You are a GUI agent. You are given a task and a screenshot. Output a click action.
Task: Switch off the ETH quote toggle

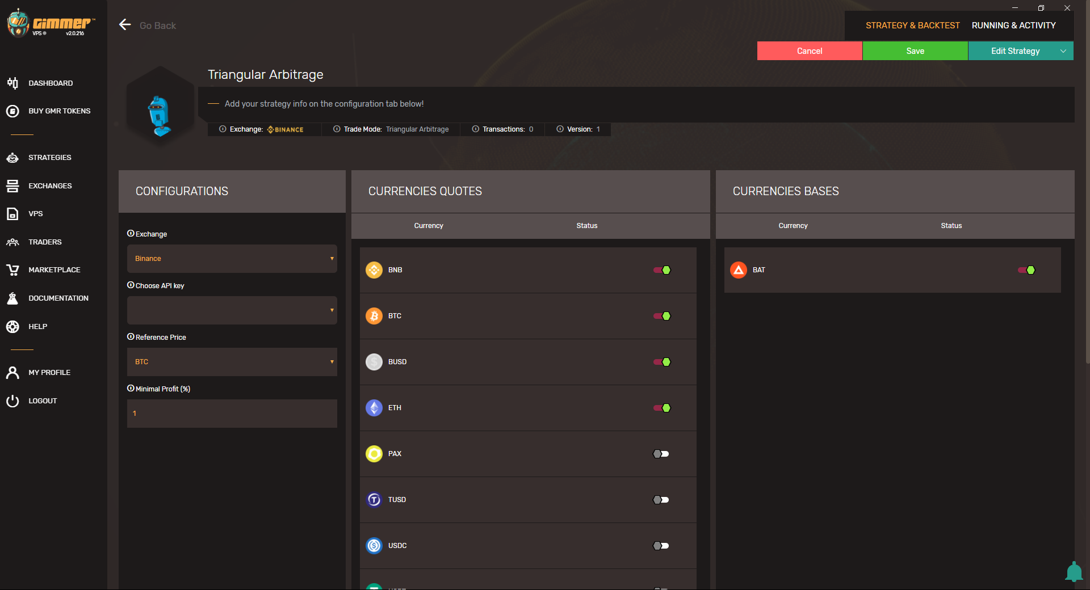click(662, 408)
